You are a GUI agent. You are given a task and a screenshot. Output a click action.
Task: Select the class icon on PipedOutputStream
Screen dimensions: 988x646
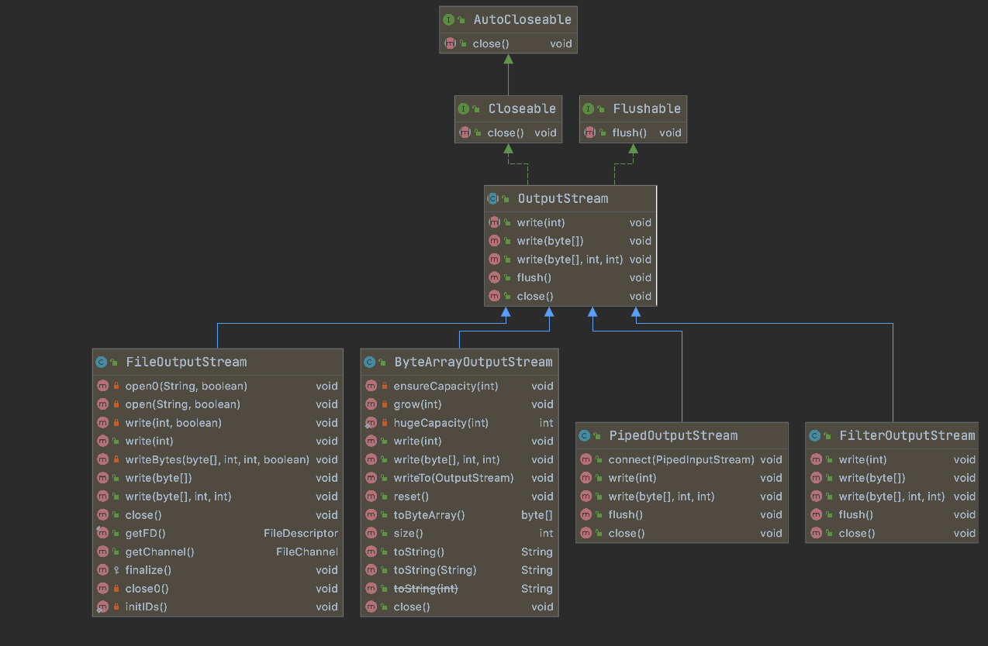pyautogui.click(x=585, y=435)
